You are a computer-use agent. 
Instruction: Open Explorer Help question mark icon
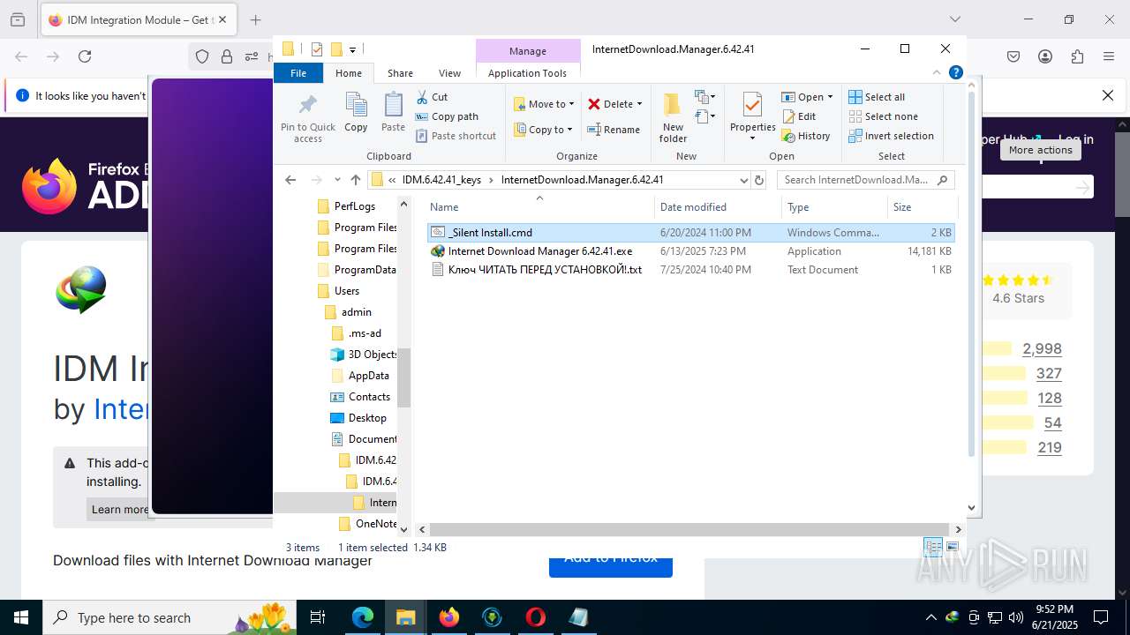tap(955, 73)
